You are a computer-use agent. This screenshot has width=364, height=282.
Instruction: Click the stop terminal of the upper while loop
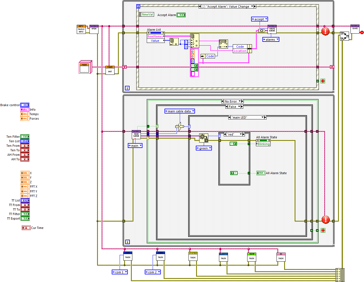(x=323, y=81)
